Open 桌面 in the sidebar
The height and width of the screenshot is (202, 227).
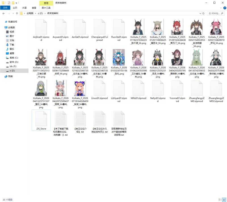point(12,53)
